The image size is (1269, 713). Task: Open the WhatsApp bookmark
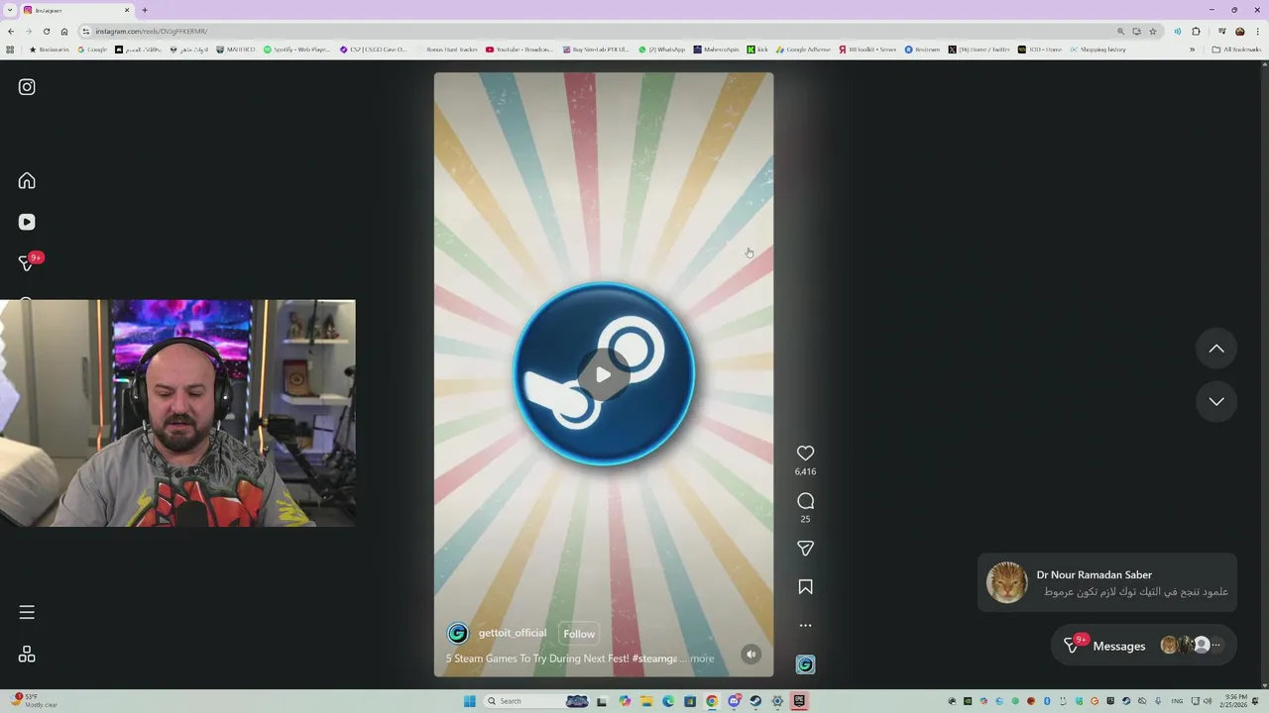click(x=662, y=50)
